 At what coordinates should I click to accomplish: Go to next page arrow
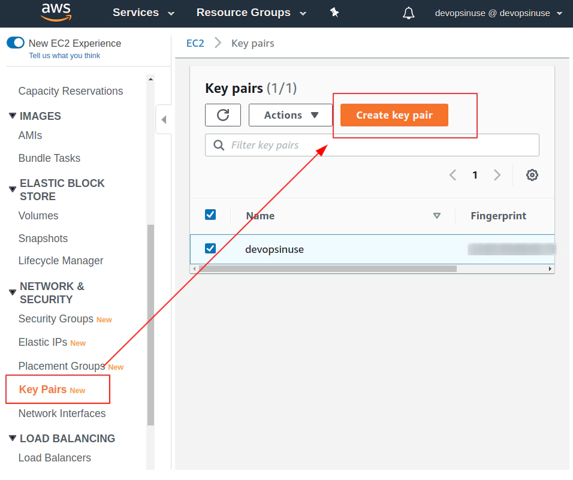[497, 175]
